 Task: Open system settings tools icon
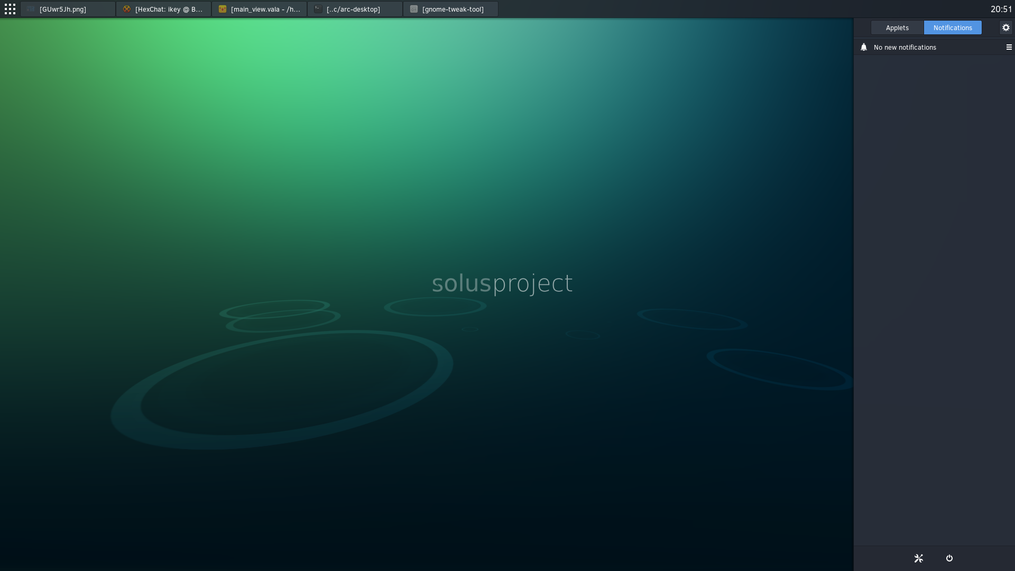pyautogui.click(x=919, y=558)
